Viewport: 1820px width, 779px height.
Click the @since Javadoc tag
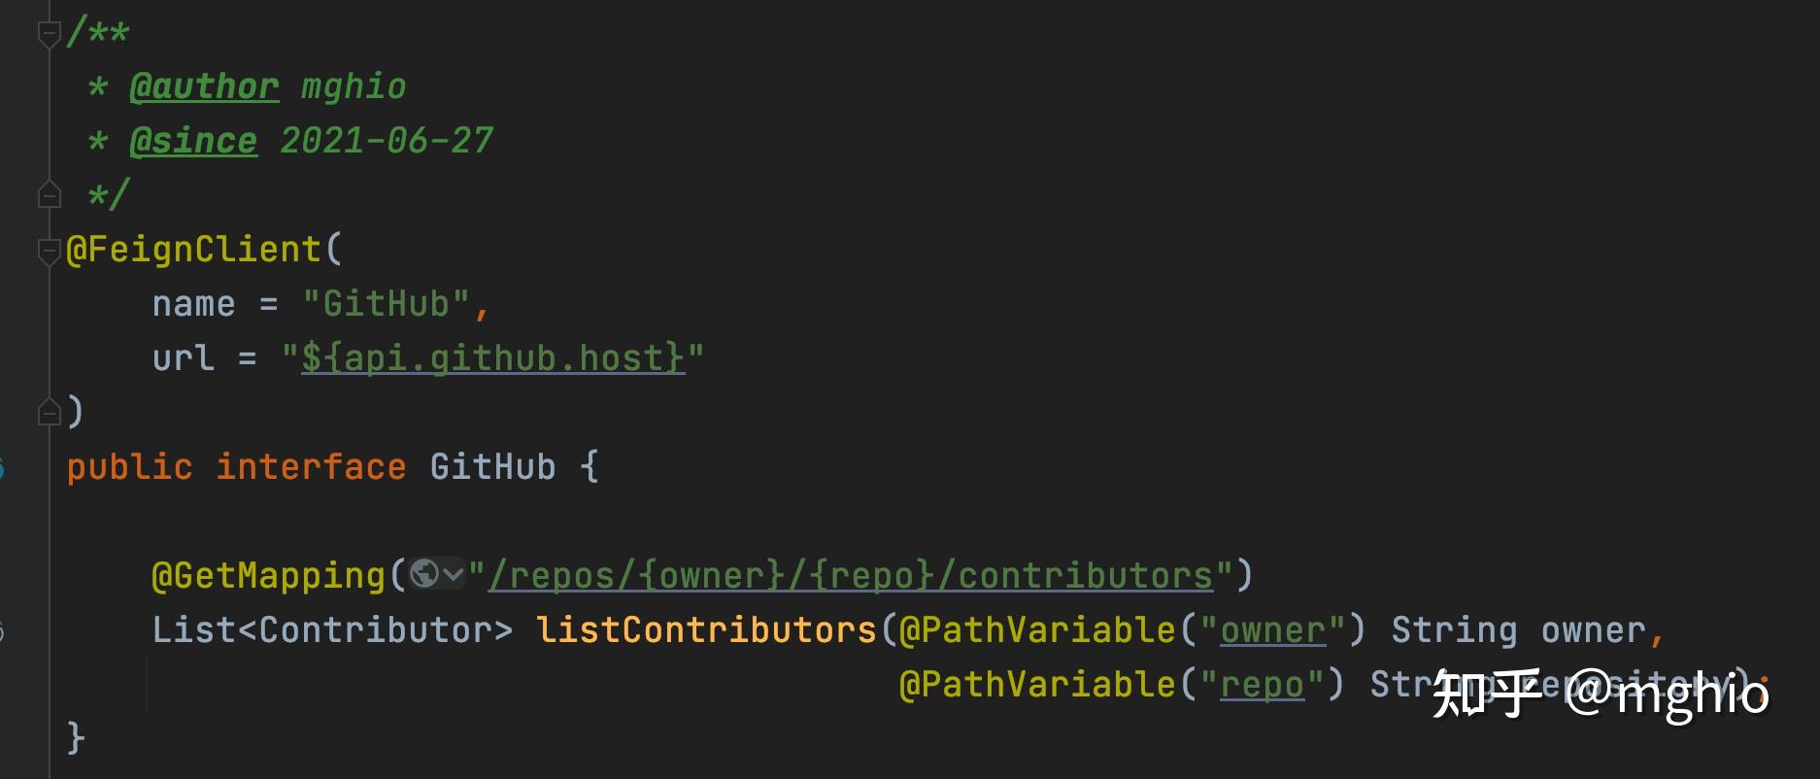point(193,141)
